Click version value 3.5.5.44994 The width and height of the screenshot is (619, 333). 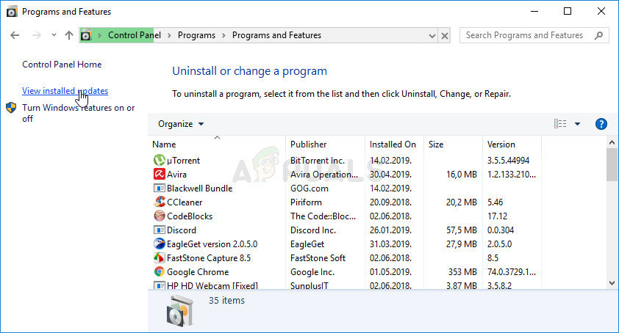coord(508,161)
